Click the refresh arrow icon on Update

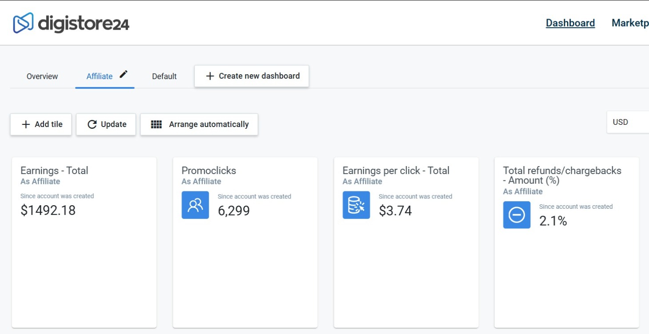point(92,124)
